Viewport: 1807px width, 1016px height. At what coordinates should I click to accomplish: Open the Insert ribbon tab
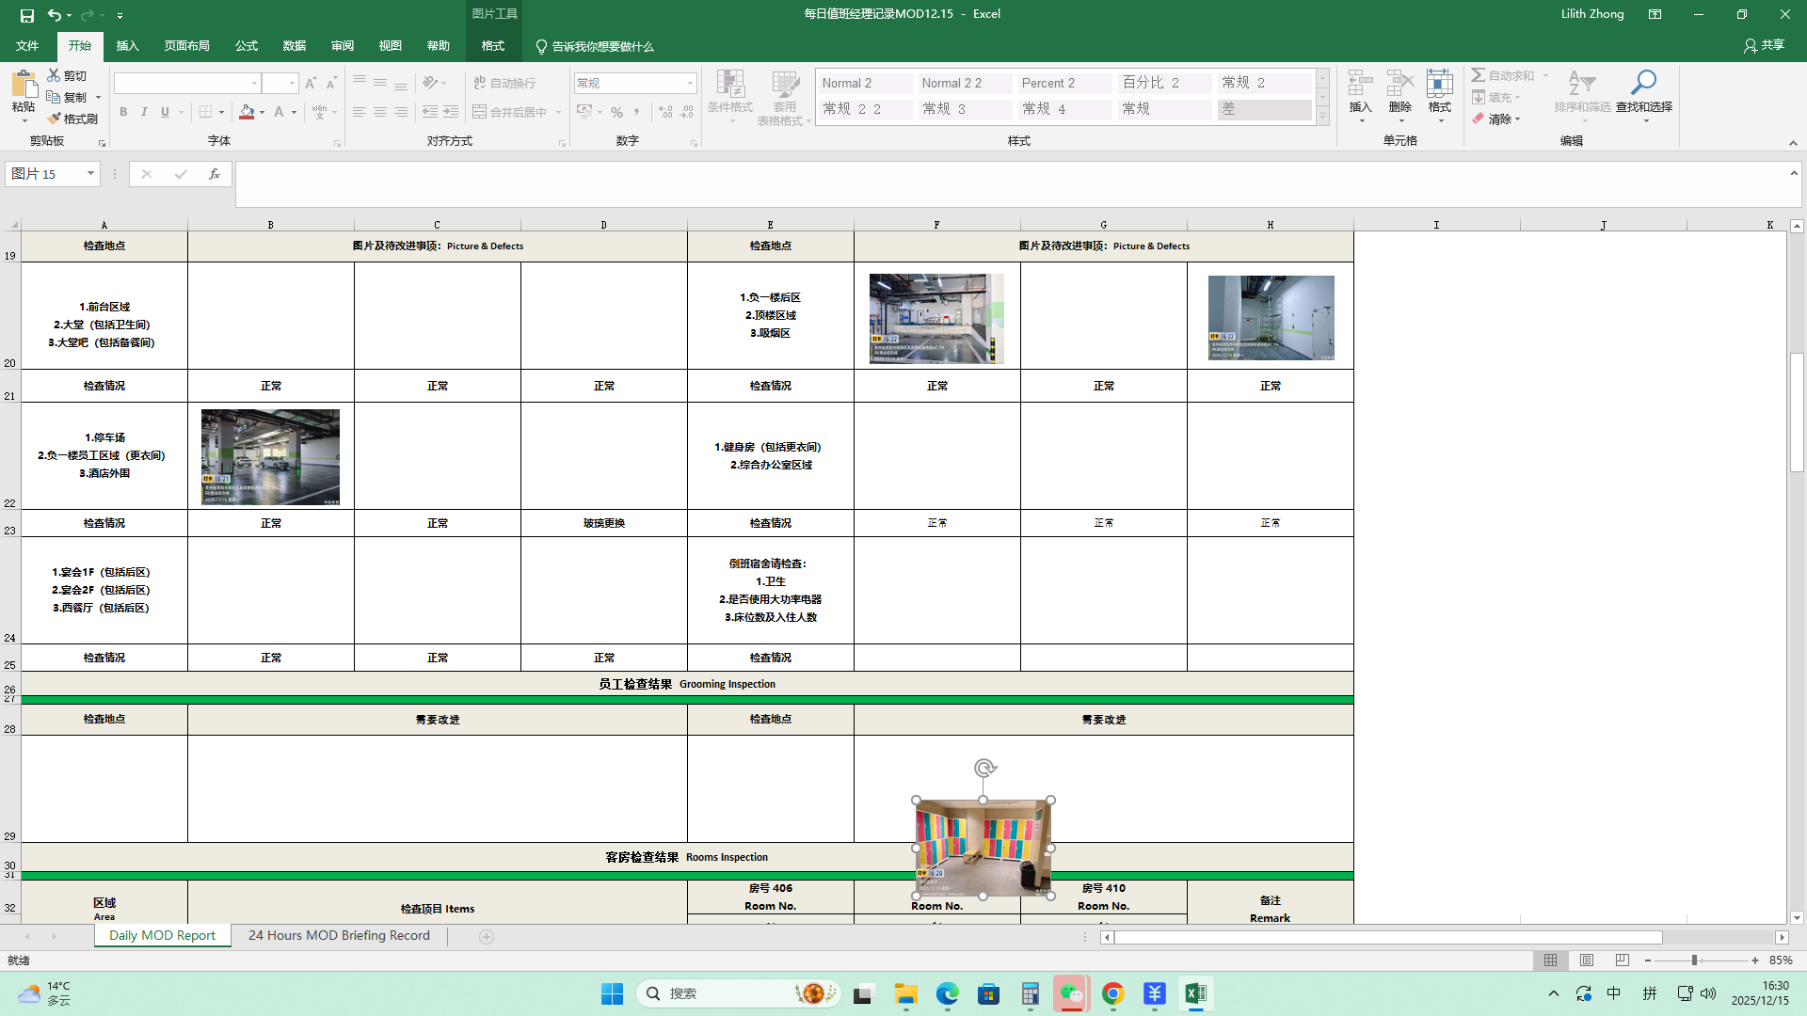tap(127, 46)
